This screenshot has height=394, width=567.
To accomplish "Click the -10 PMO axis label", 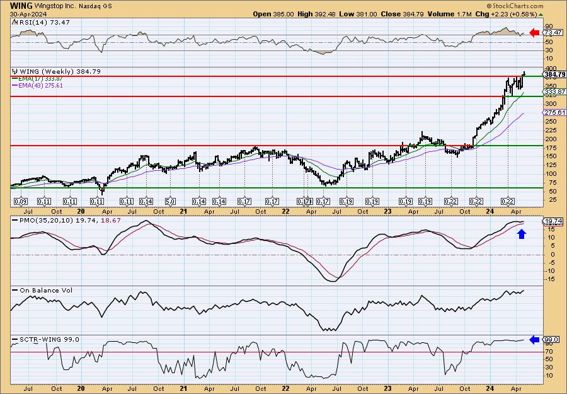I will 549,270.
